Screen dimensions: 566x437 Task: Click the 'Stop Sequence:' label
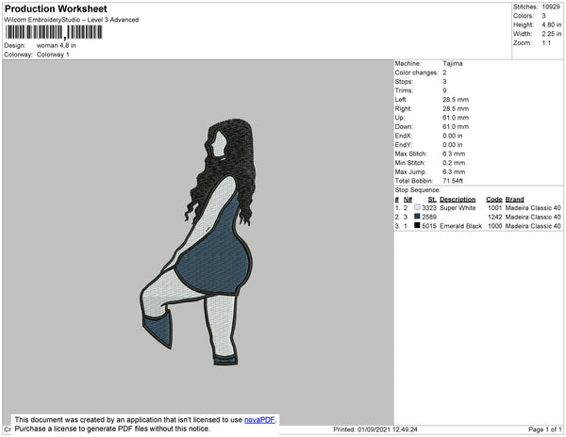pos(418,190)
